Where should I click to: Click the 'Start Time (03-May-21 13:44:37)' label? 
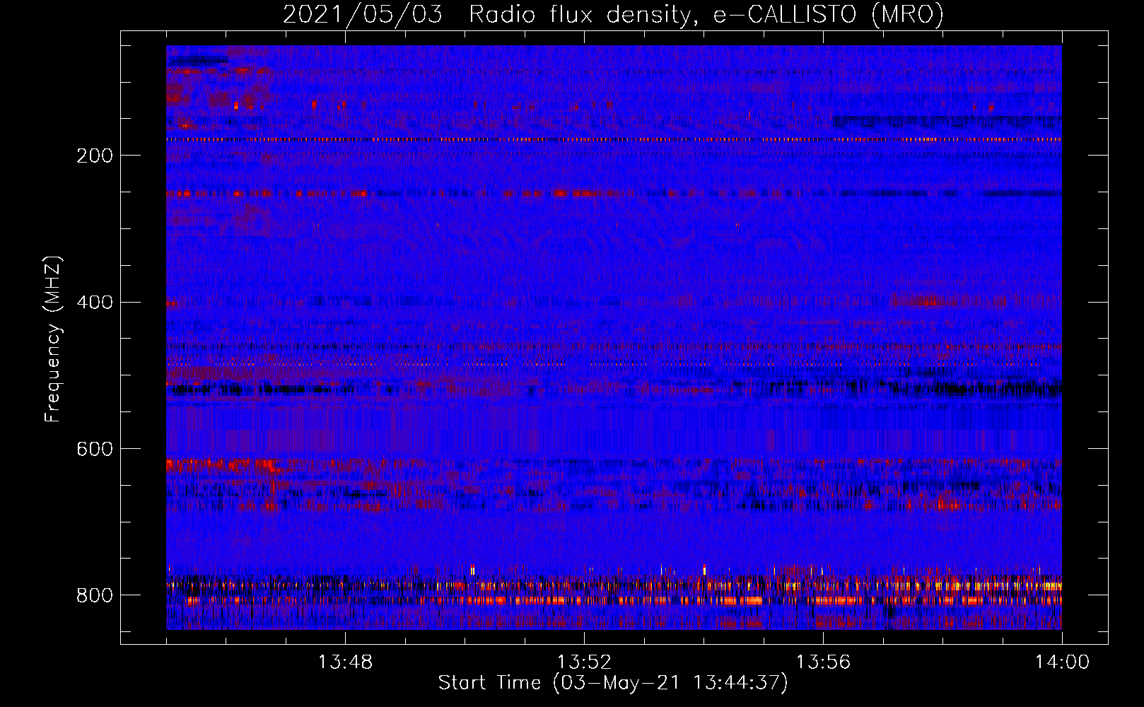click(613, 683)
